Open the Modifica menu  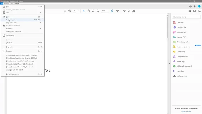tap(6, 3)
